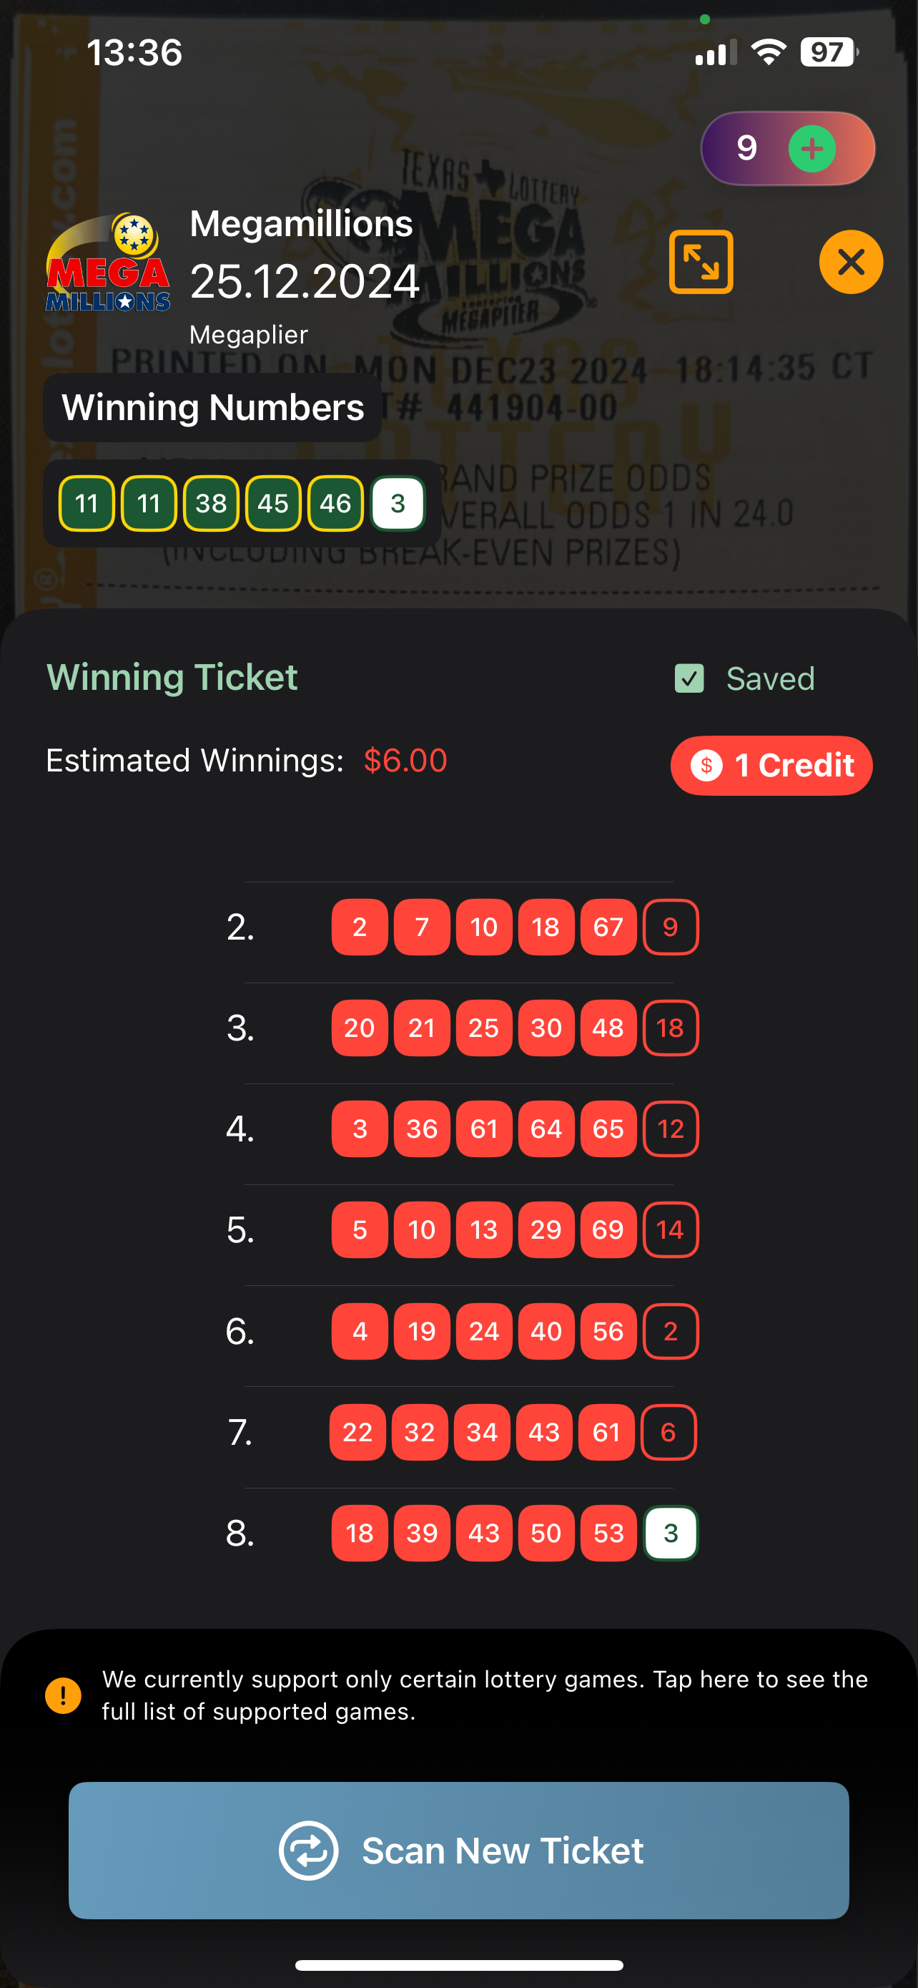Tap the dollar icon on the 1 Credit badge

pyautogui.click(x=707, y=766)
